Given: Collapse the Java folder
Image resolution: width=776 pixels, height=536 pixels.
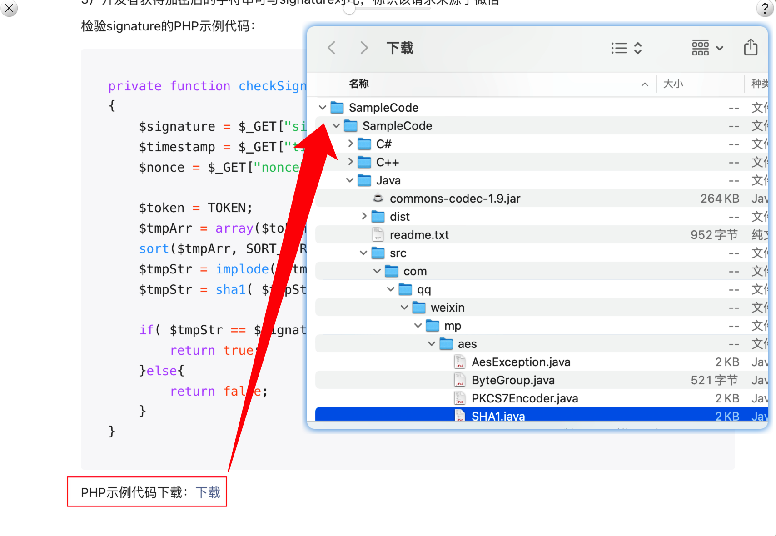Looking at the screenshot, I should coord(350,180).
